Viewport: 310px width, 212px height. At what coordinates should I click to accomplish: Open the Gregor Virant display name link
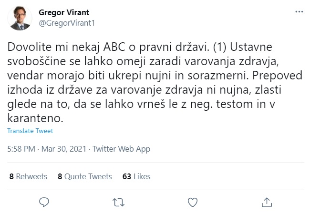pos(63,12)
